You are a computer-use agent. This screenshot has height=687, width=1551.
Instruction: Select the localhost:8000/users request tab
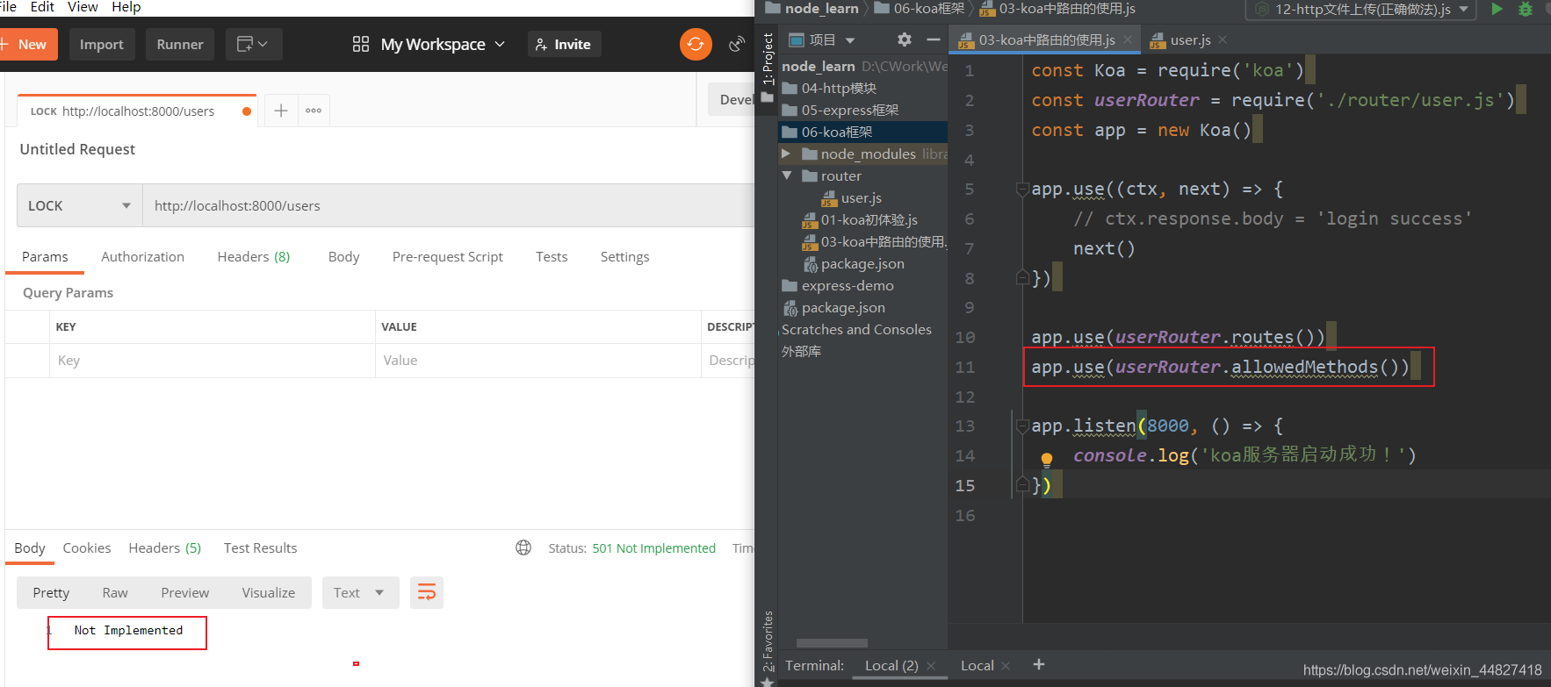[137, 111]
